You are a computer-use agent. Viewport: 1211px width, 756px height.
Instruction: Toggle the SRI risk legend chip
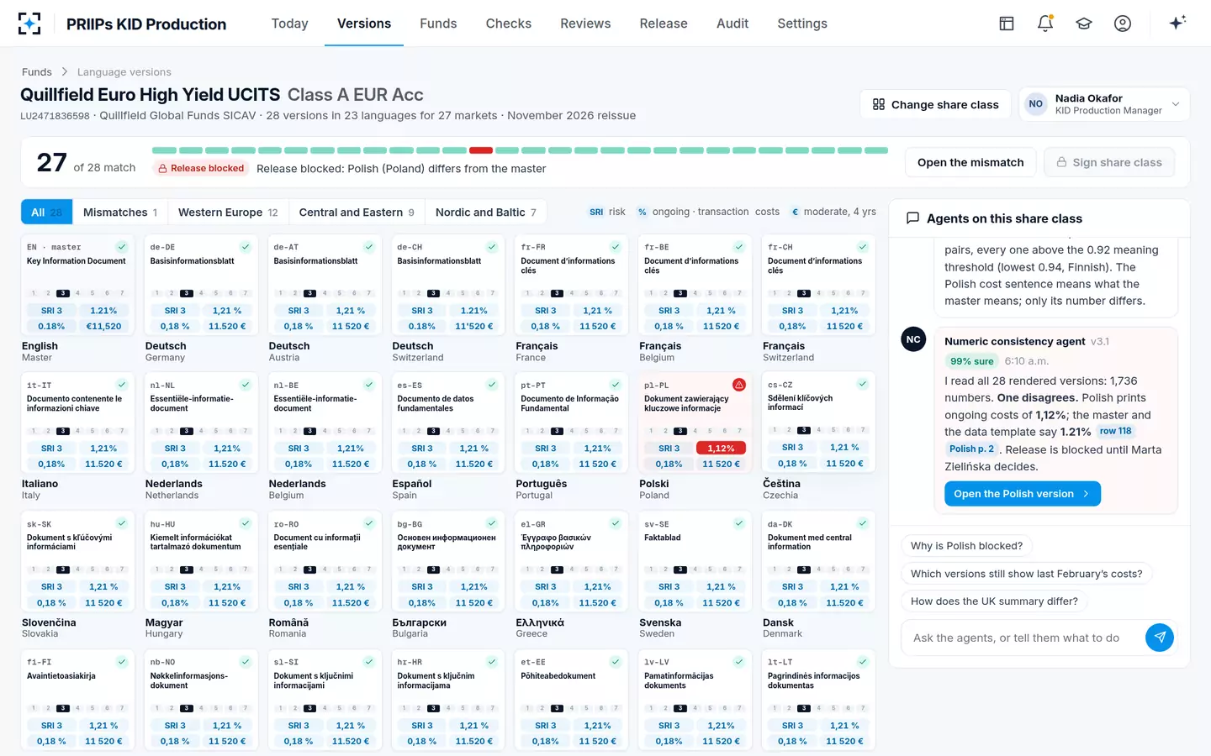pos(606,212)
